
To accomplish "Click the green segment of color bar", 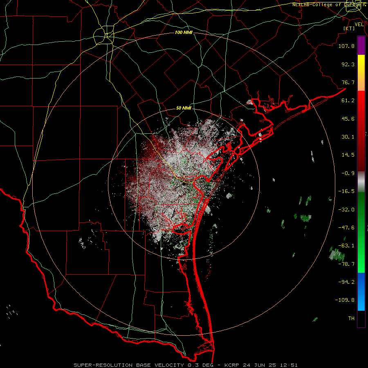I will [361, 232].
